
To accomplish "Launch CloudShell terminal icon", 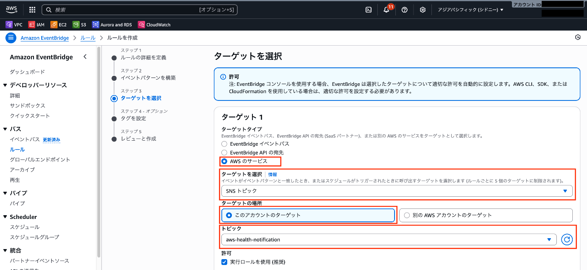I will [369, 10].
